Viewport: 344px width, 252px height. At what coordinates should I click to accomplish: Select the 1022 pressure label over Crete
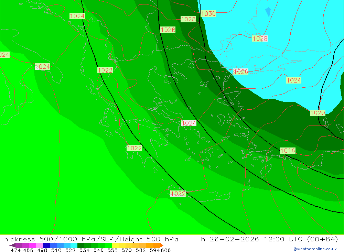(x=178, y=194)
